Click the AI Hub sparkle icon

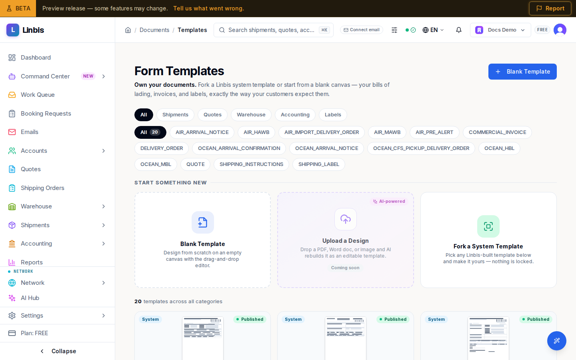(x=12, y=298)
